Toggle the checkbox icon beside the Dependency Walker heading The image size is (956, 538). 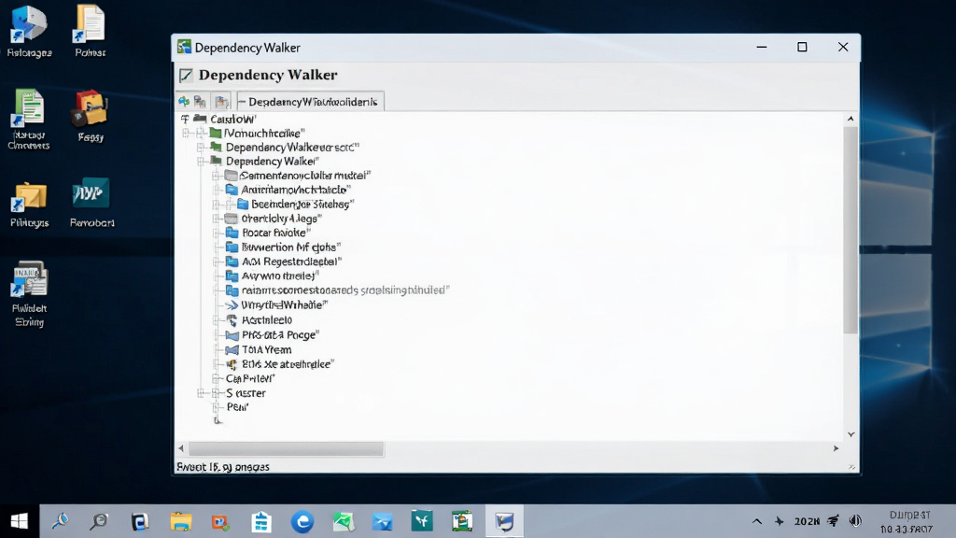186,75
